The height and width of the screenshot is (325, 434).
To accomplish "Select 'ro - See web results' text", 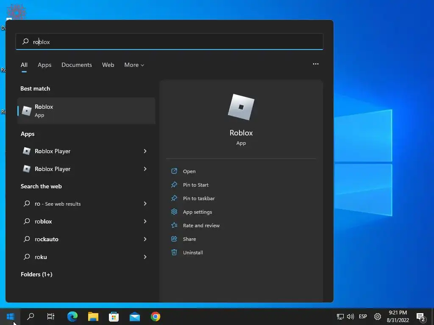I will click(x=58, y=204).
